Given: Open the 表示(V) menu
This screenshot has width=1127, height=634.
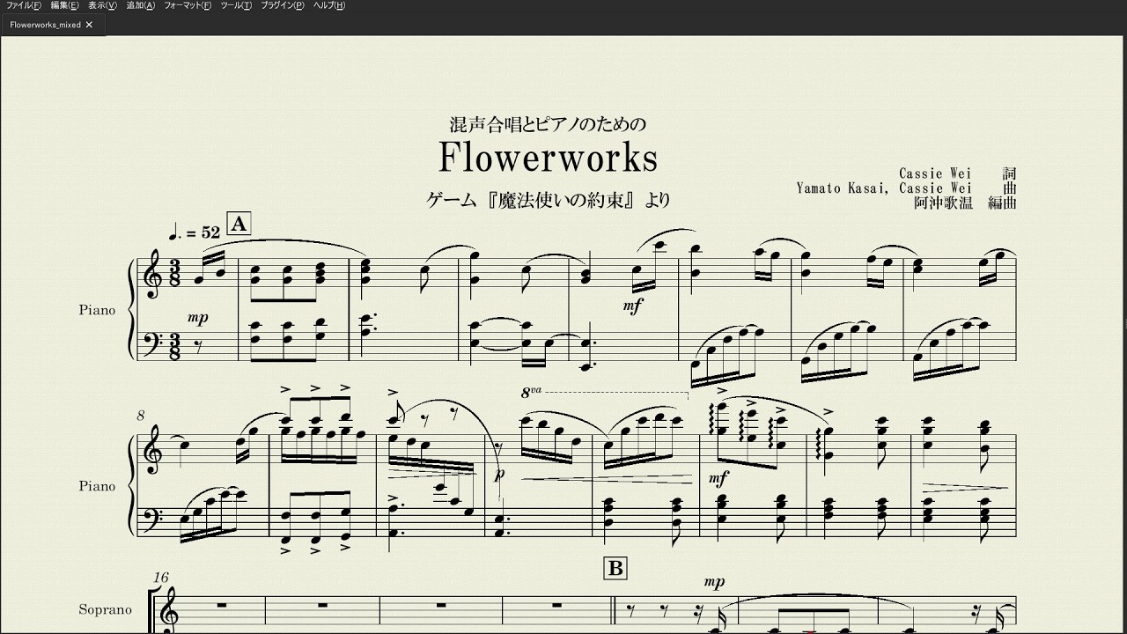Looking at the screenshot, I should point(102,5).
